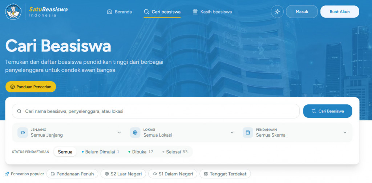Screen dimensions: 372x183
Task: Click the Buat Akun button
Action: [x=340, y=12]
